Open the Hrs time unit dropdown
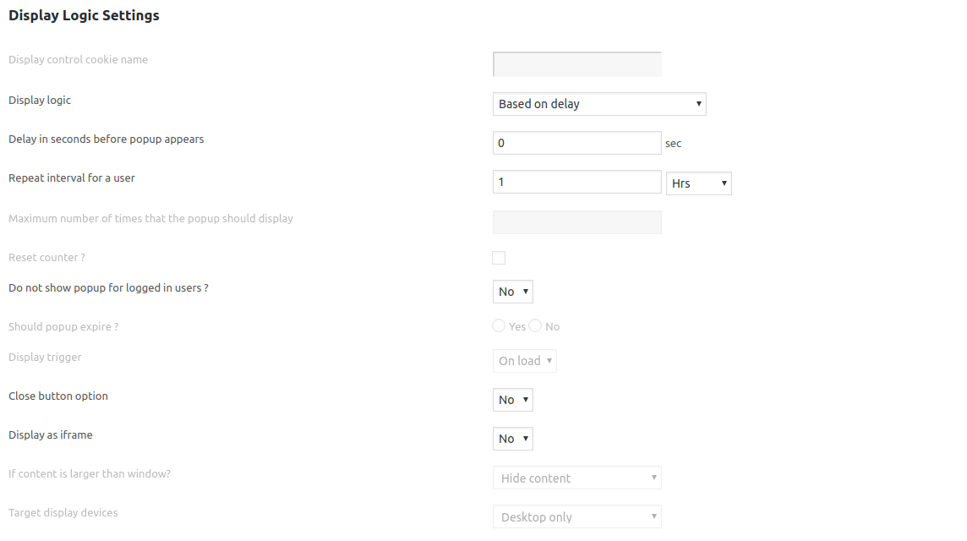The image size is (967, 541). tap(698, 183)
